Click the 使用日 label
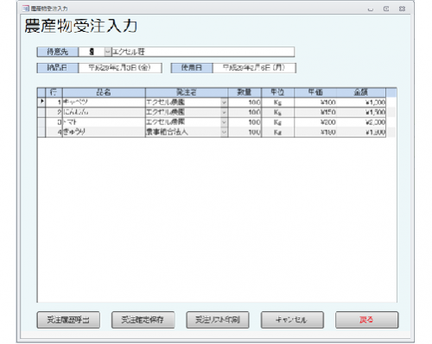Image resolution: width=432 pixels, height=344 pixels. [x=192, y=68]
